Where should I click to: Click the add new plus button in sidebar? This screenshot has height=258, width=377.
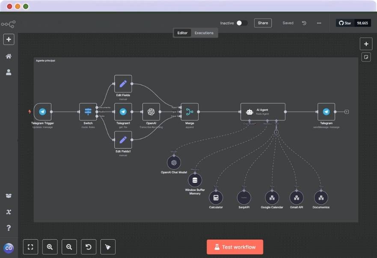point(9,39)
